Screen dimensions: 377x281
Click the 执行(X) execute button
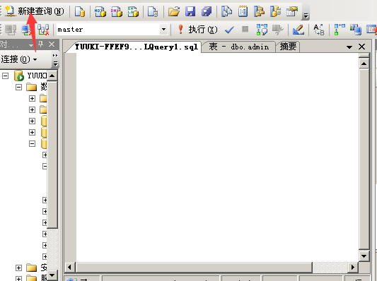[x=197, y=30]
